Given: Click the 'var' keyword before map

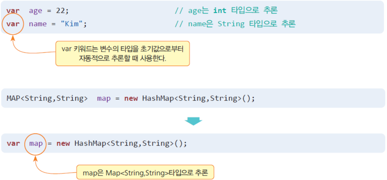Looking at the screenshot, I should click(13, 143).
